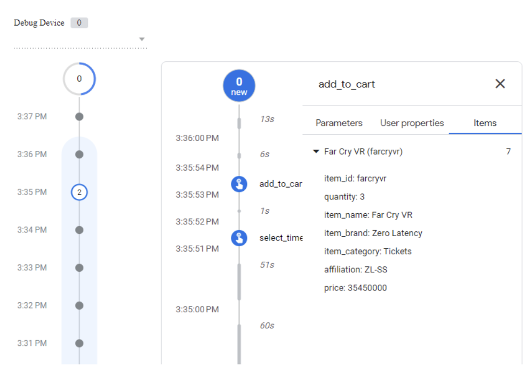Click the 3:35:53 PM timestamp

[197, 195]
